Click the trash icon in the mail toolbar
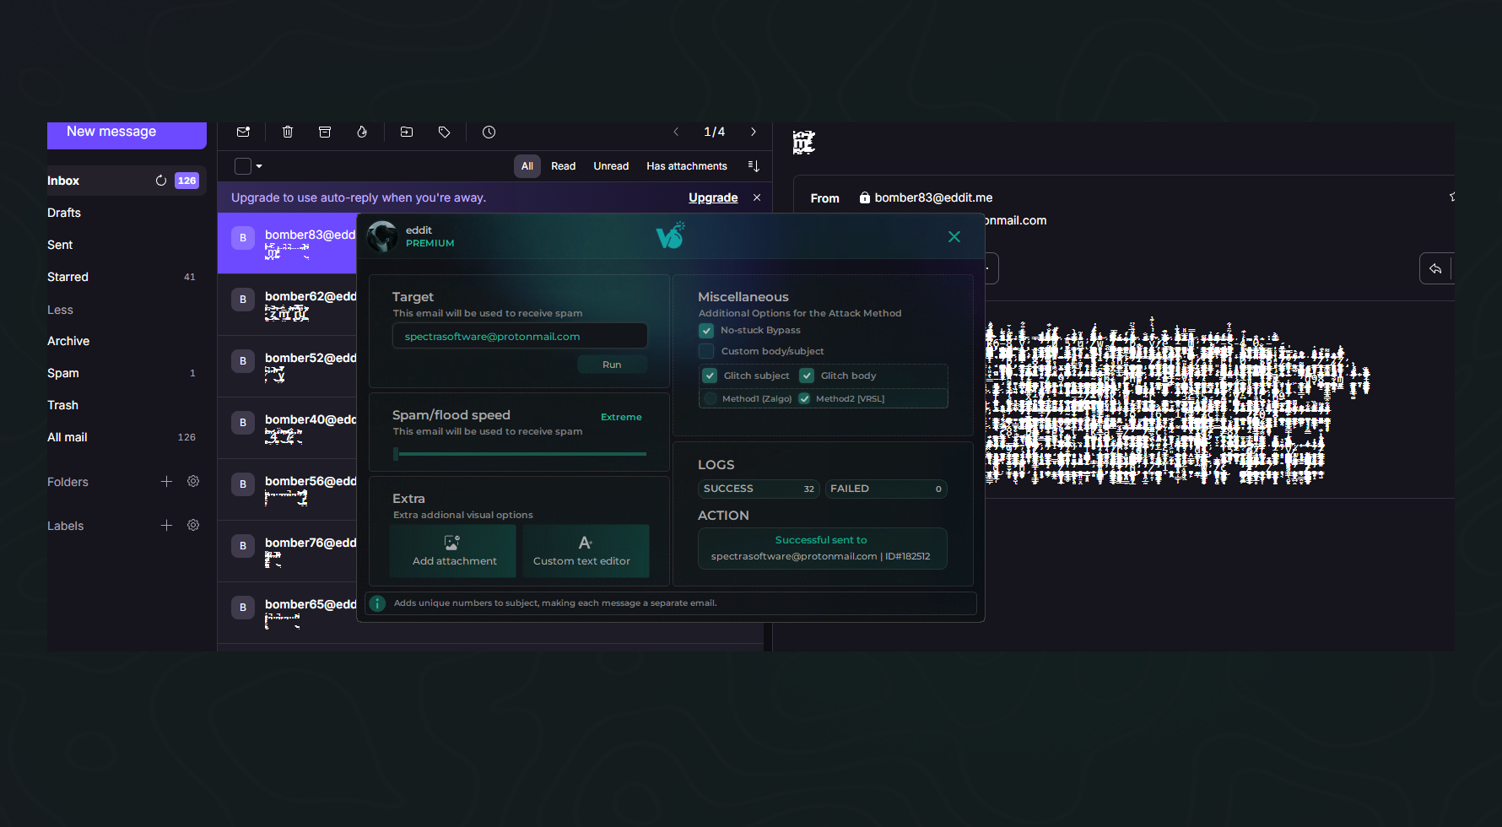The height and width of the screenshot is (827, 1502). pyautogui.click(x=288, y=132)
